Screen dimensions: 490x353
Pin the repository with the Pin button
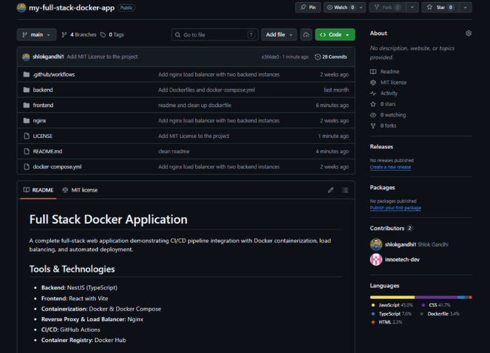click(x=308, y=7)
